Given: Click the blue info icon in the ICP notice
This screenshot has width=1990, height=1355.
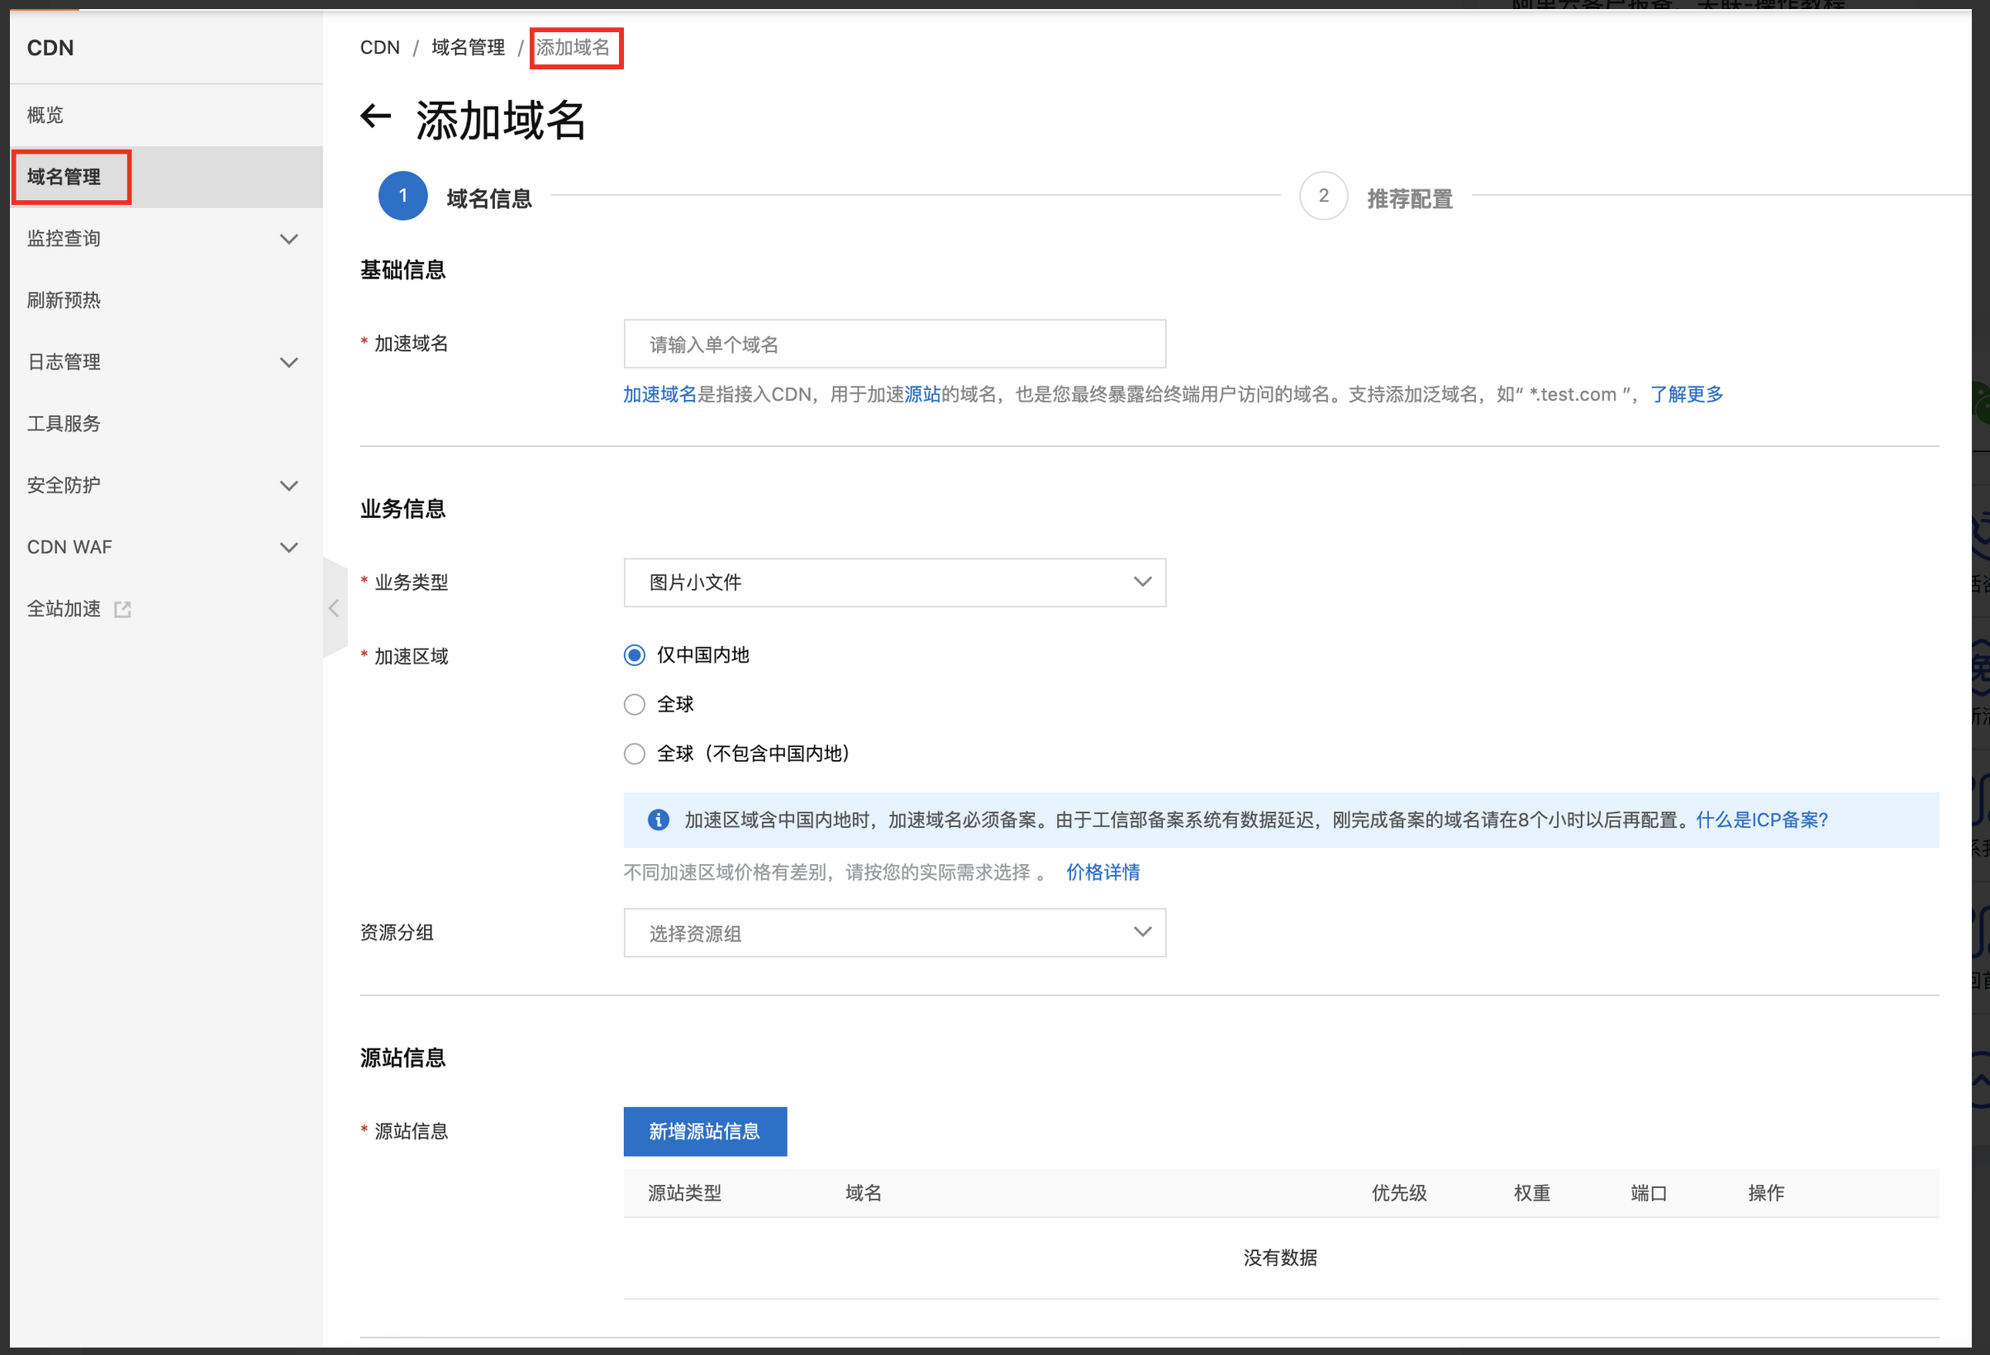Looking at the screenshot, I should (x=658, y=820).
